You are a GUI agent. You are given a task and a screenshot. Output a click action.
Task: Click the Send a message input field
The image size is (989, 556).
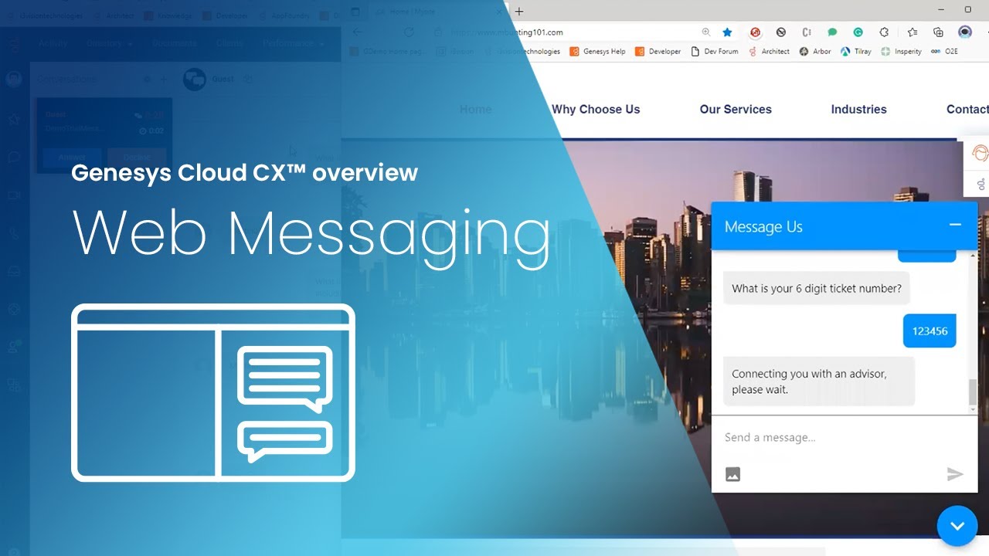pos(844,437)
